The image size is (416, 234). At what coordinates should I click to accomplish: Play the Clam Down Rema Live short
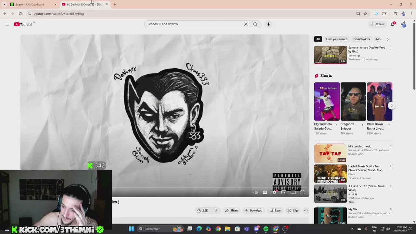[x=379, y=101]
